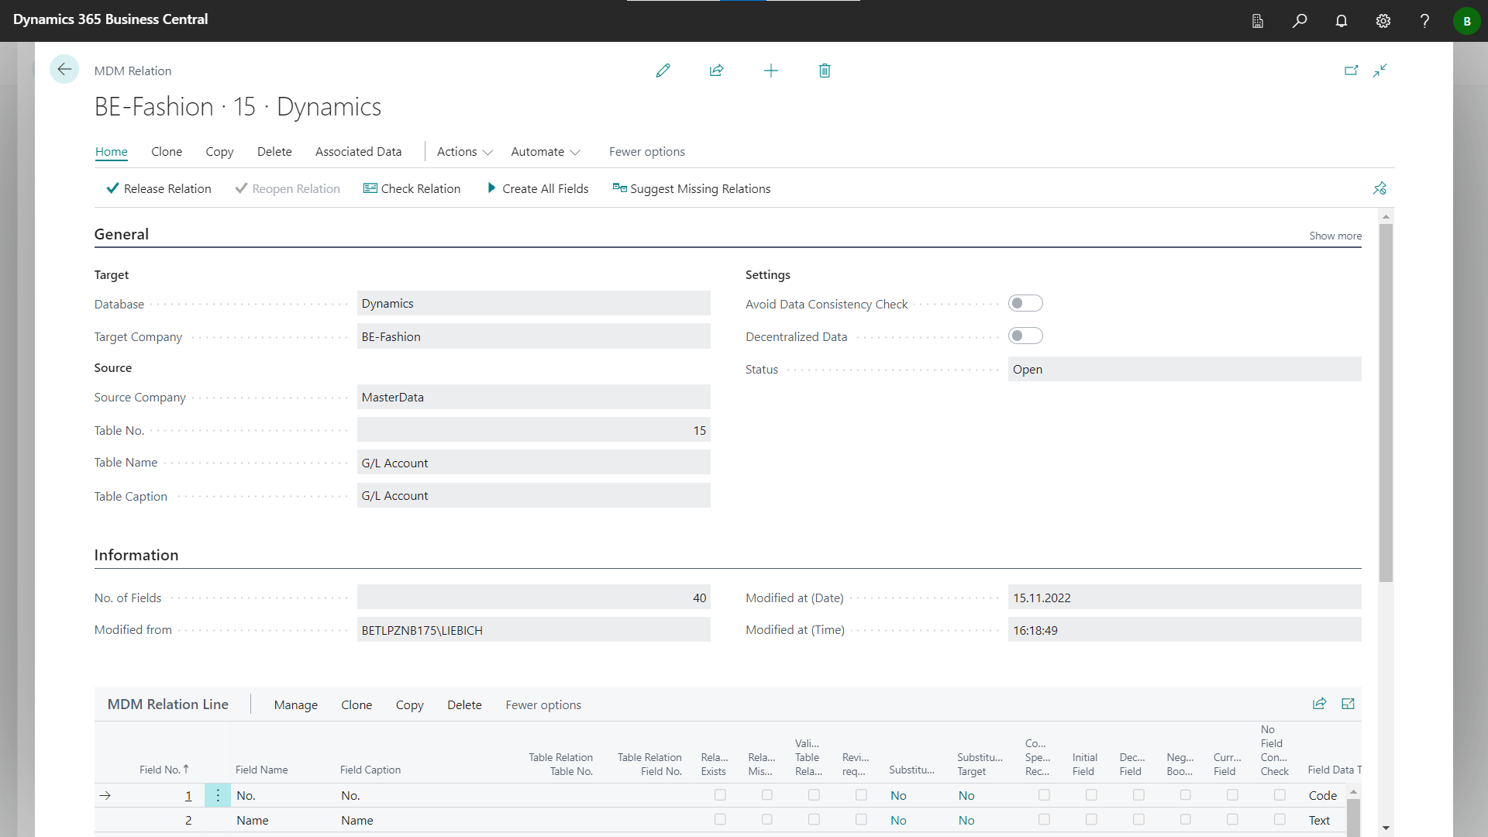Click Show more in General section
The image size is (1488, 837).
1335,236
